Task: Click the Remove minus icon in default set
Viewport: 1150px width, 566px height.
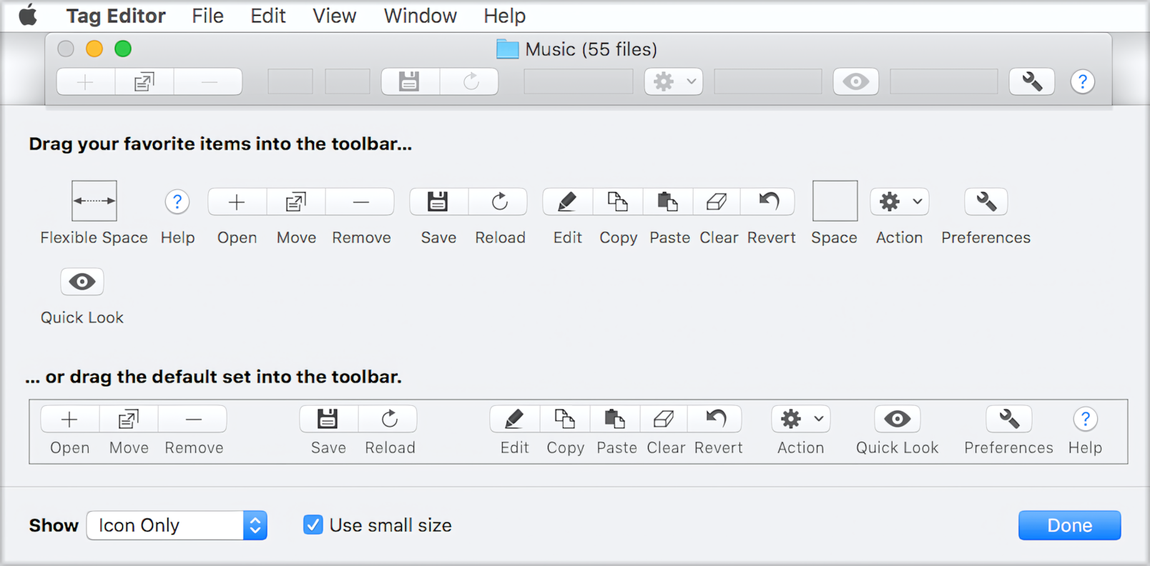Action: [193, 419]
